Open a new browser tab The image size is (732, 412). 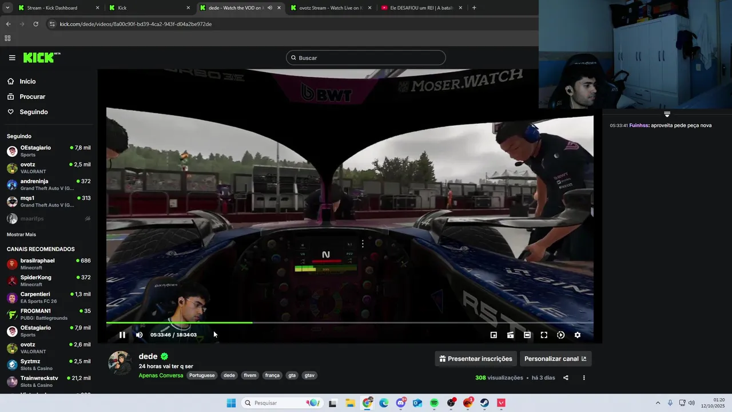click(x=474, y=8)
